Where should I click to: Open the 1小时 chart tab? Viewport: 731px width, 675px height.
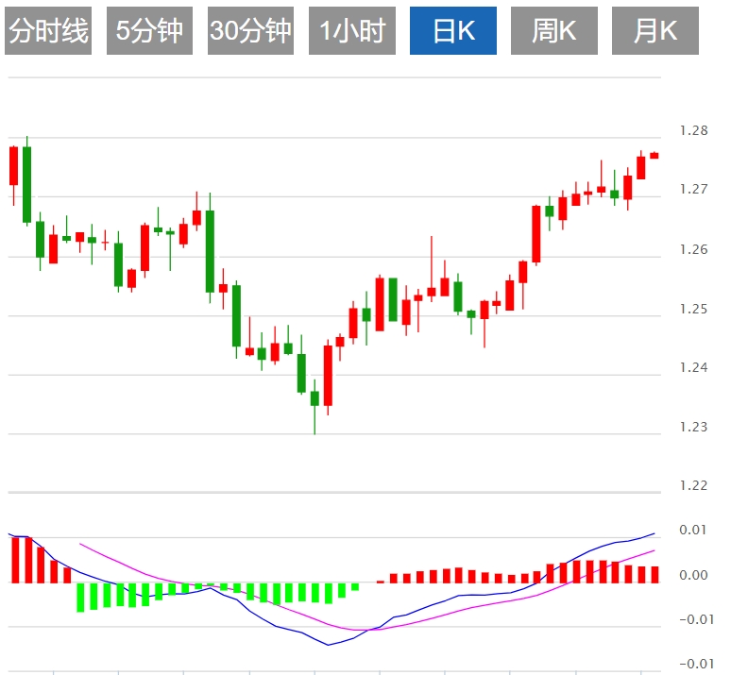(x=352, y=31)
